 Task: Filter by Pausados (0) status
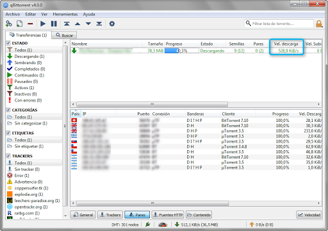pyautogui.click(x=34, y=81)
